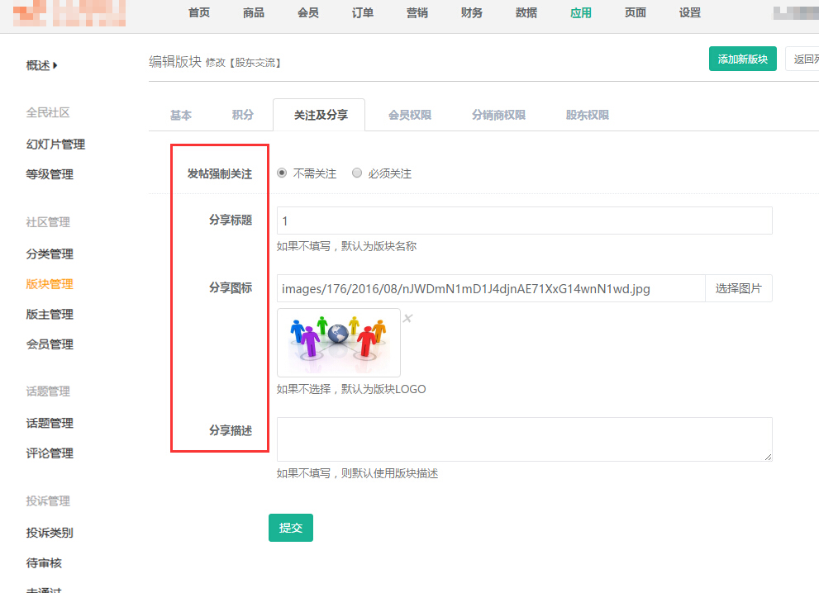Select the 不需关注 radio button

(x=282, y=173)
